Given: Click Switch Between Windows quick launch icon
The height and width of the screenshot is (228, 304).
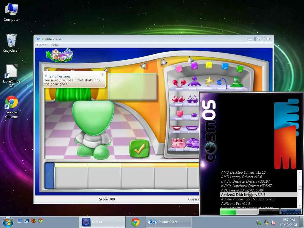Looking at the screenshot, I should [27, 221].
